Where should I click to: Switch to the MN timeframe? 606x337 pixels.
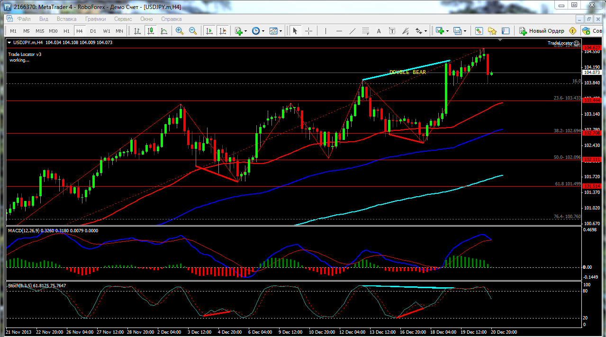tap(119, 31)
